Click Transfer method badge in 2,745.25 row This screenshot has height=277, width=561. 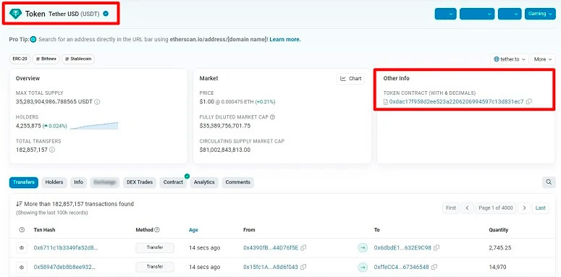(155, 247)
